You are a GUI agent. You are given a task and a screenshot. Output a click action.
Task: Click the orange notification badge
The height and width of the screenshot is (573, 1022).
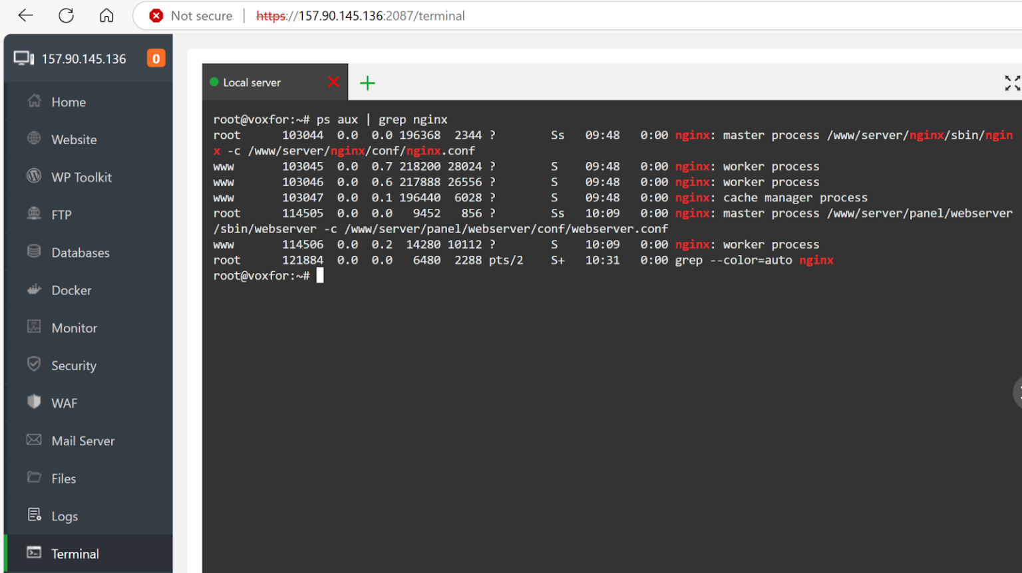[156, 58]
